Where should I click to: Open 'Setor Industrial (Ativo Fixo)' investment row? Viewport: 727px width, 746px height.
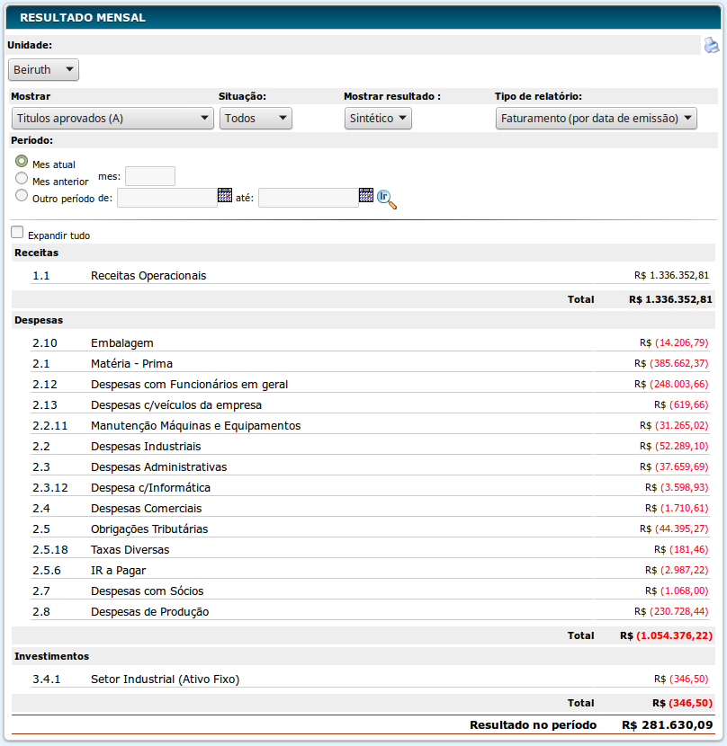coord(165,679)
